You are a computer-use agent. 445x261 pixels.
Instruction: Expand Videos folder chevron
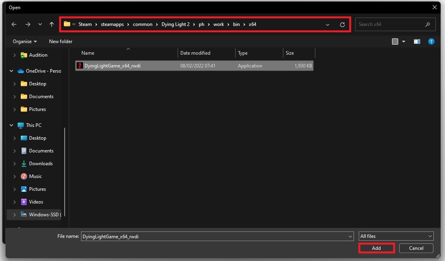pos(14,202)
